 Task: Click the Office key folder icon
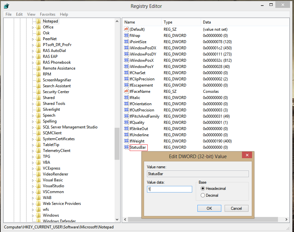pyautogui.click(x=38, y=27)
